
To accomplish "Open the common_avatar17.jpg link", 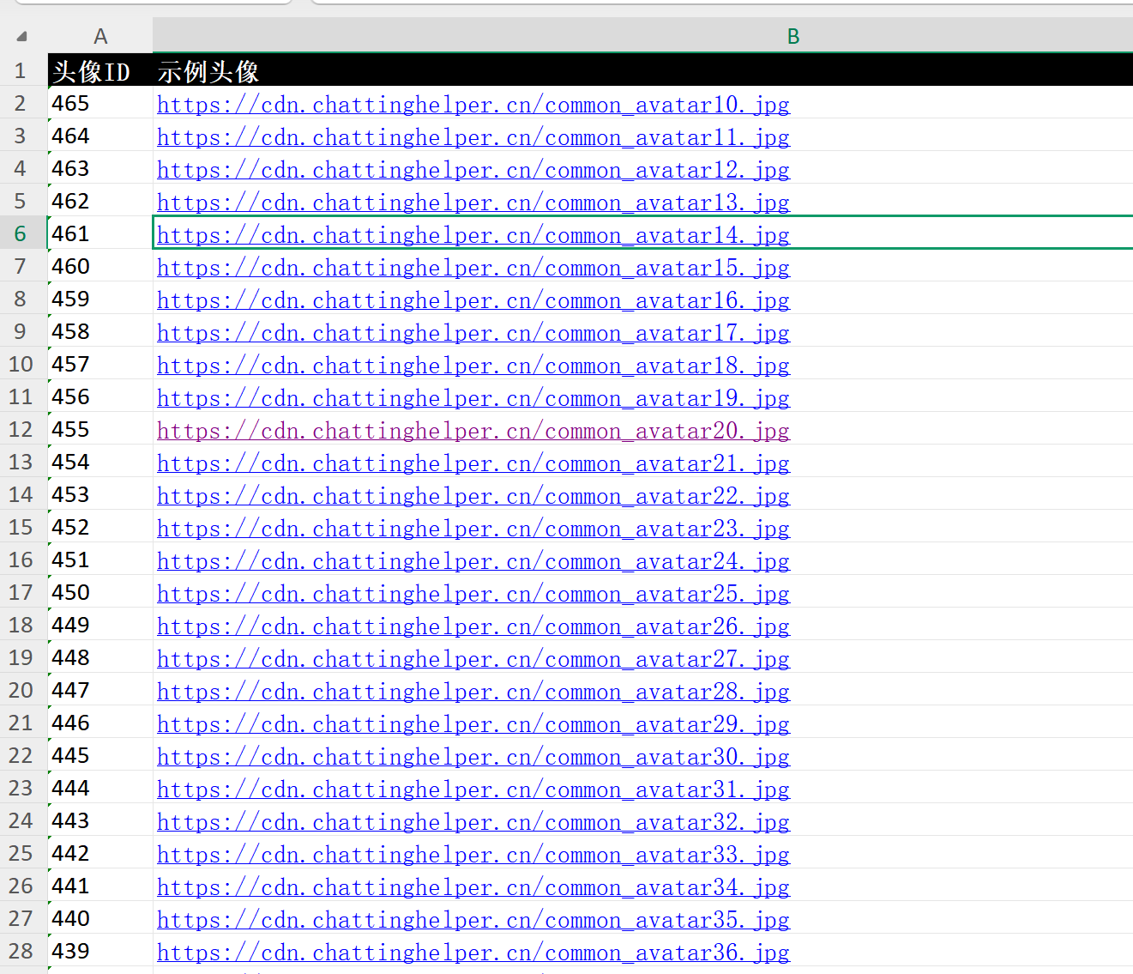I will [x=473, y=333].
